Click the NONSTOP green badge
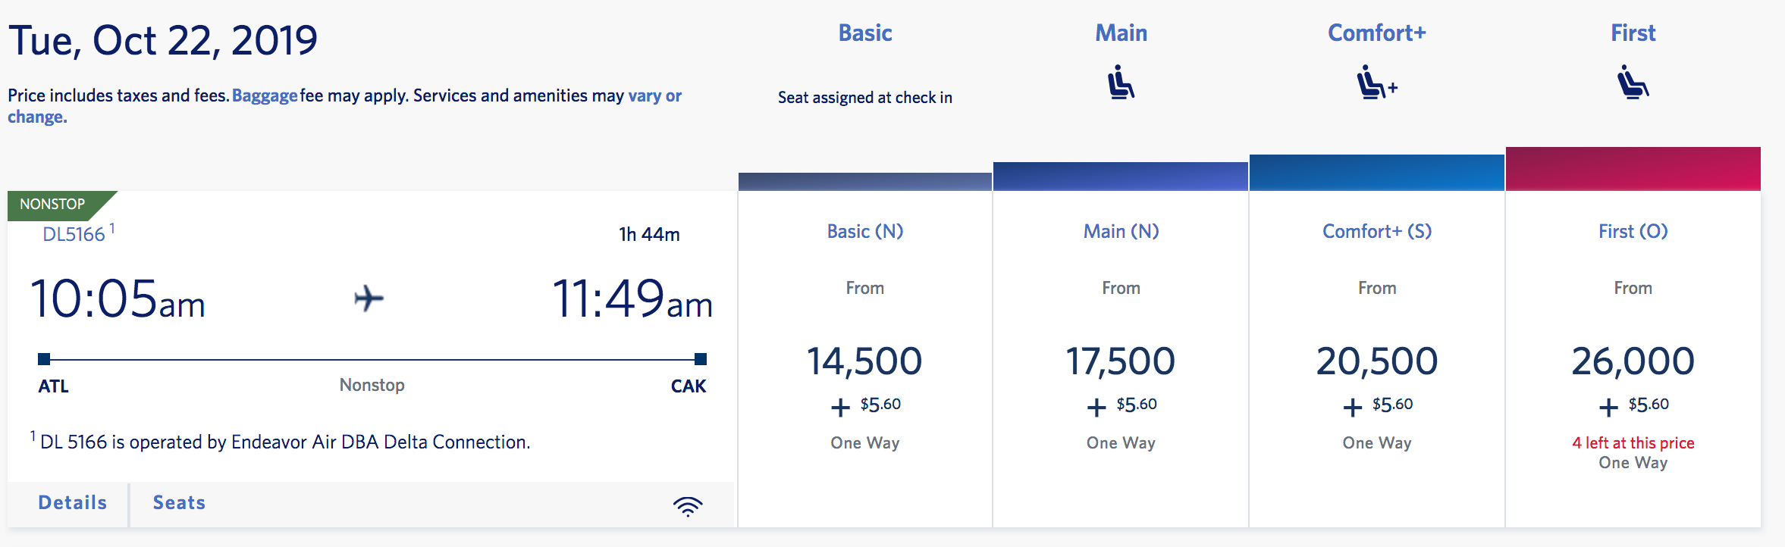This screenshot has width=1785, height=547. [x=53, y=205]
